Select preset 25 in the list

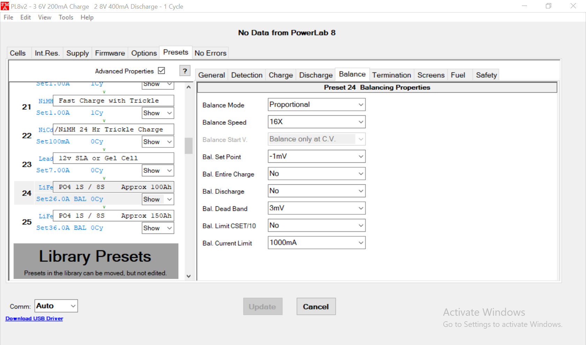pos(27,222)
